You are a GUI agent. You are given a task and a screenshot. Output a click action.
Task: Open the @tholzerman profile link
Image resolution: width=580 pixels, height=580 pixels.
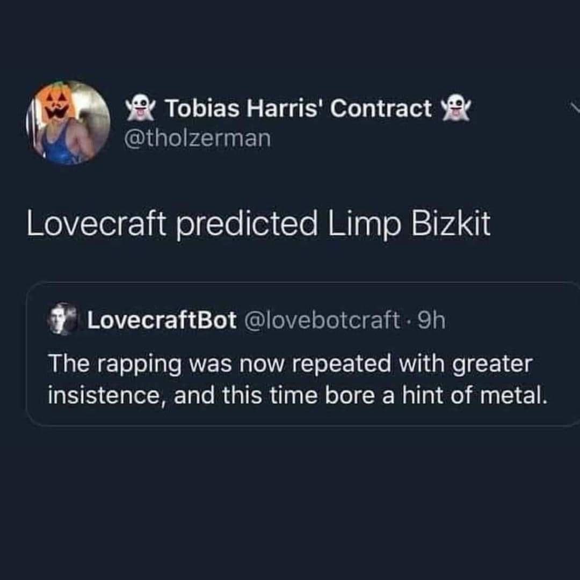pos(199,139)
